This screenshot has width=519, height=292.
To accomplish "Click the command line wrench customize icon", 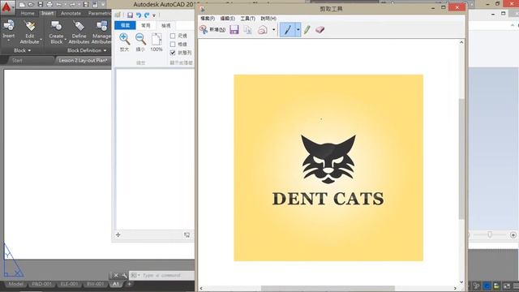I will pyautogui.click(x=124, y=276).
